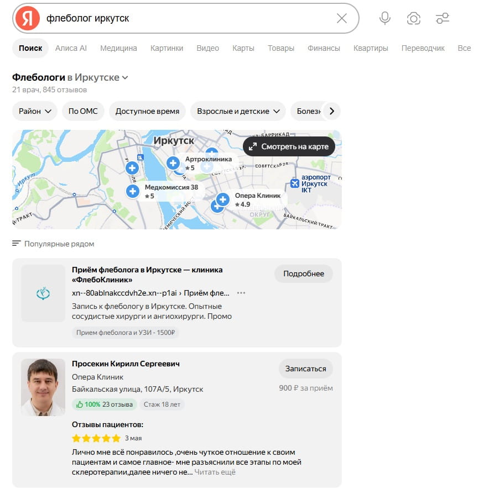This screenshot has width=484, height=489.
Task: Select the Артроклиника map pin
Action: [173, 163]
